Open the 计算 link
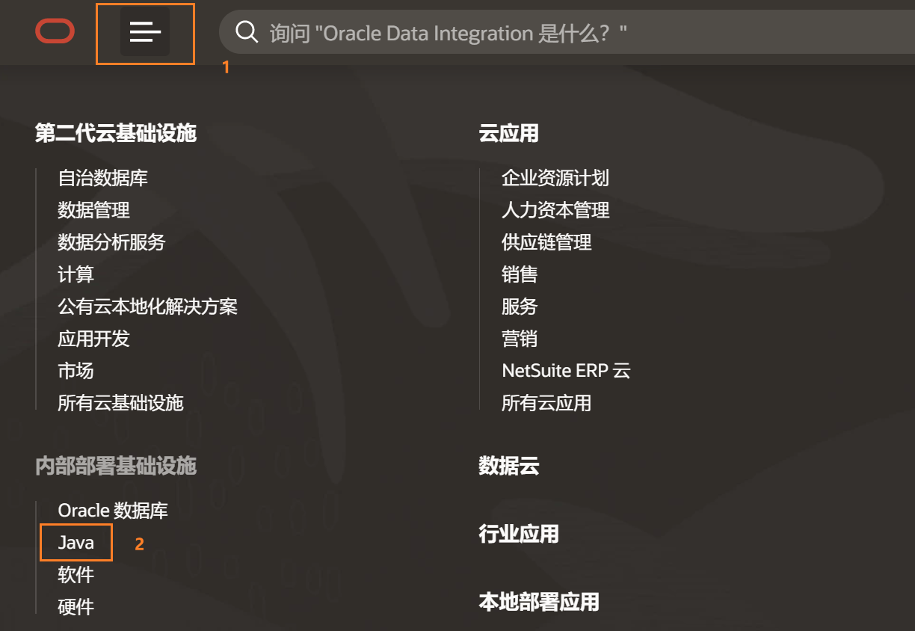This screenshot has width=915, height=631. 76,274
